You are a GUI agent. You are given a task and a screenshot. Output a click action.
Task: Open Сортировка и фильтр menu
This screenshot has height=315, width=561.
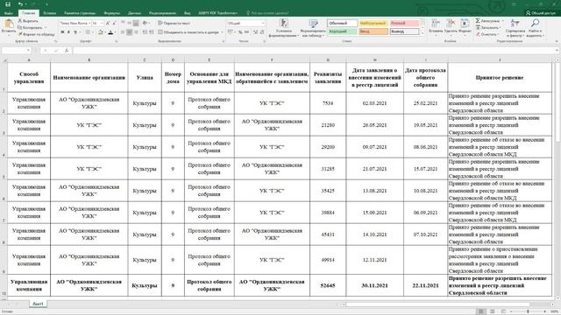515,28
